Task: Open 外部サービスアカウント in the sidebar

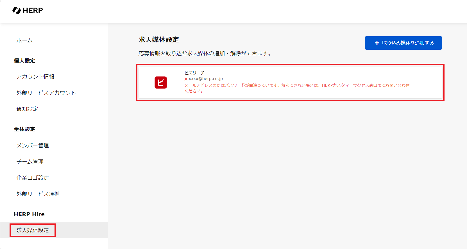Action: (x=46, y=93)
